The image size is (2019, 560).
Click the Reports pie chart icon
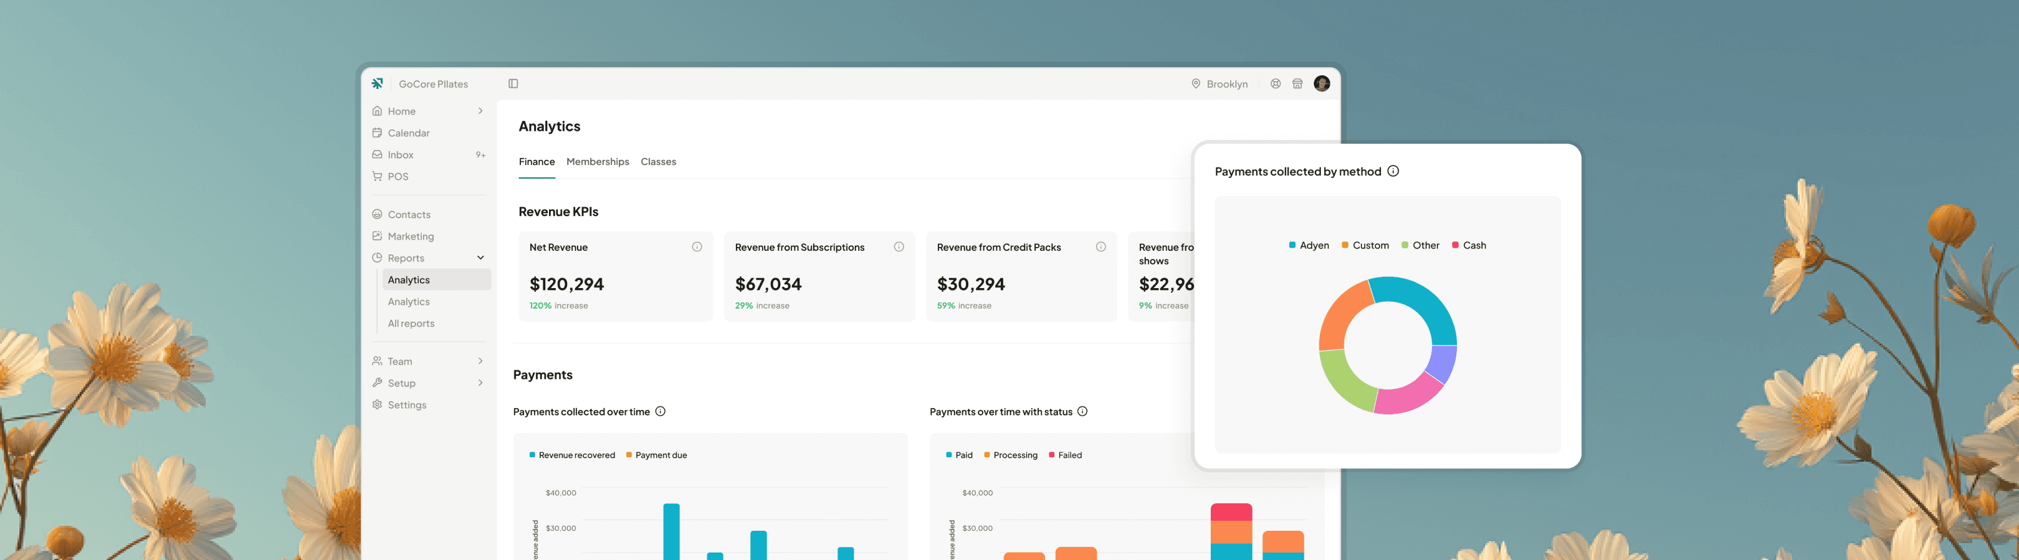(x=377, y=258)
